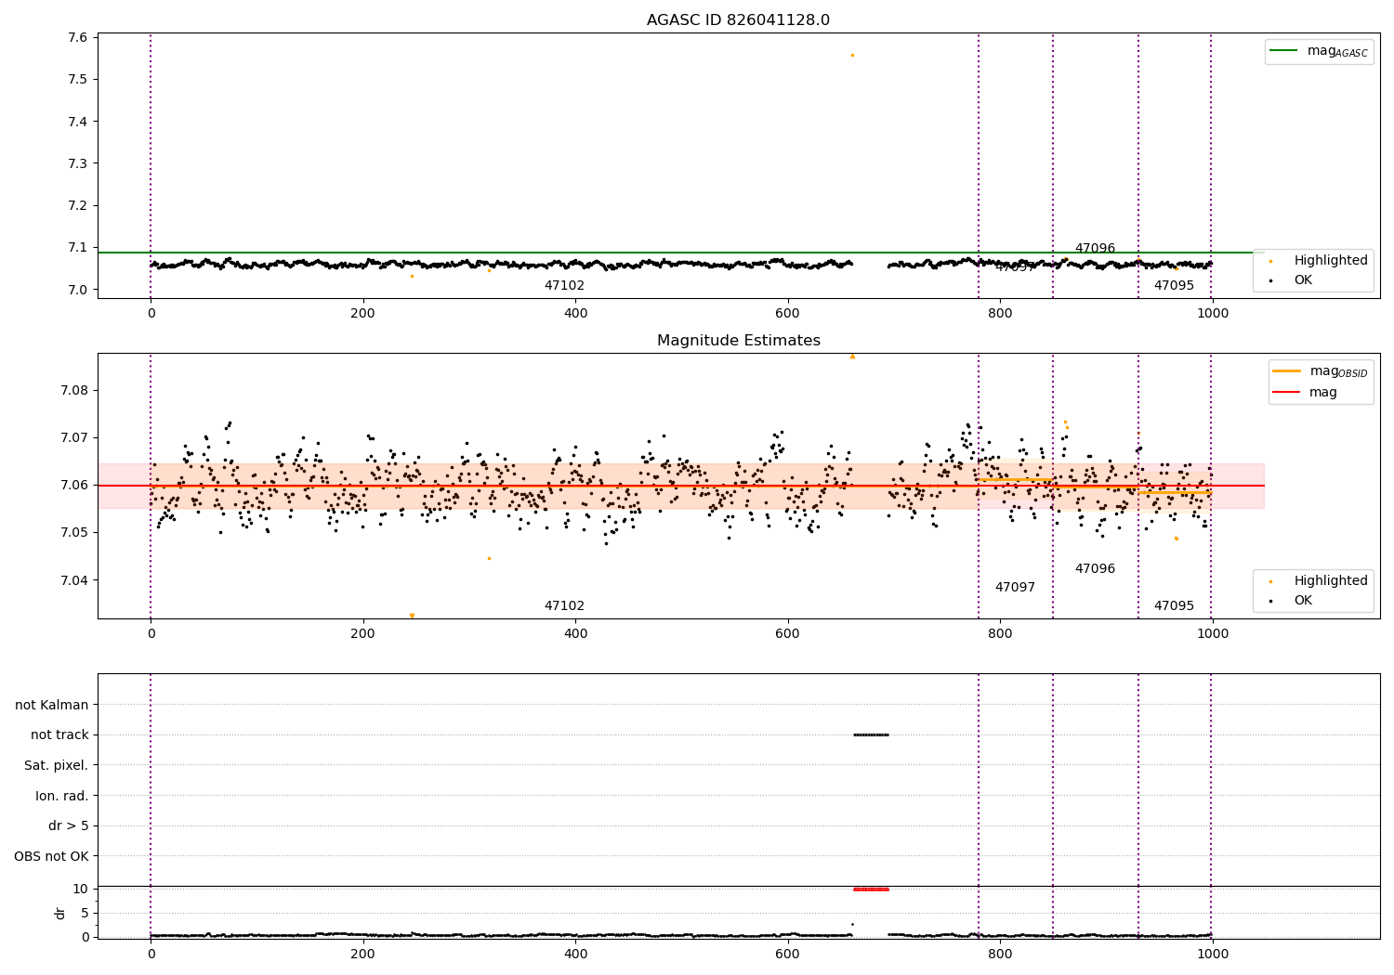
Task: Click the mag OBSID orange legend entry
Action: coord(1320,371)
